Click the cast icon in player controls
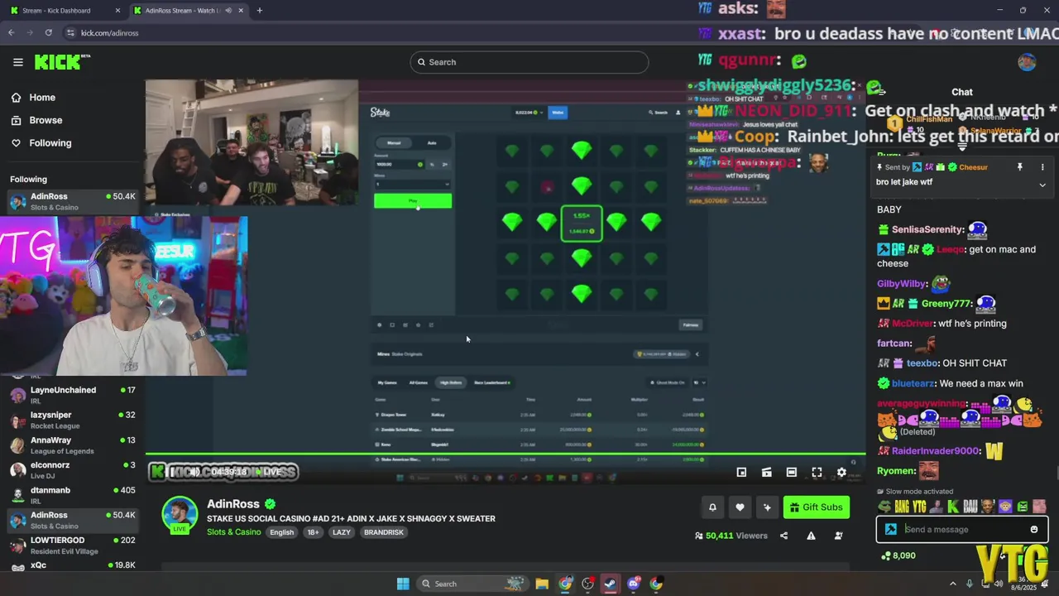Screen dimensions: 1059x596 (767, 472)
